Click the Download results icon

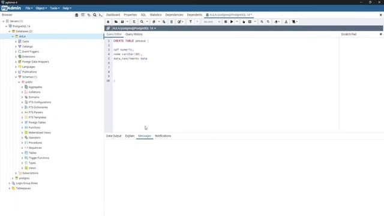(286, 22)
